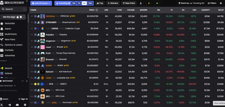Minimize the Watchlist panel
225x107 pixels.
22,81
